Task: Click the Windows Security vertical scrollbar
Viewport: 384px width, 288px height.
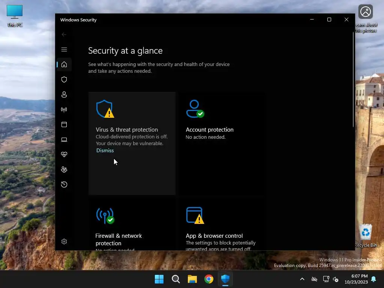Action: pyautogui.click(x=353, y=79)
